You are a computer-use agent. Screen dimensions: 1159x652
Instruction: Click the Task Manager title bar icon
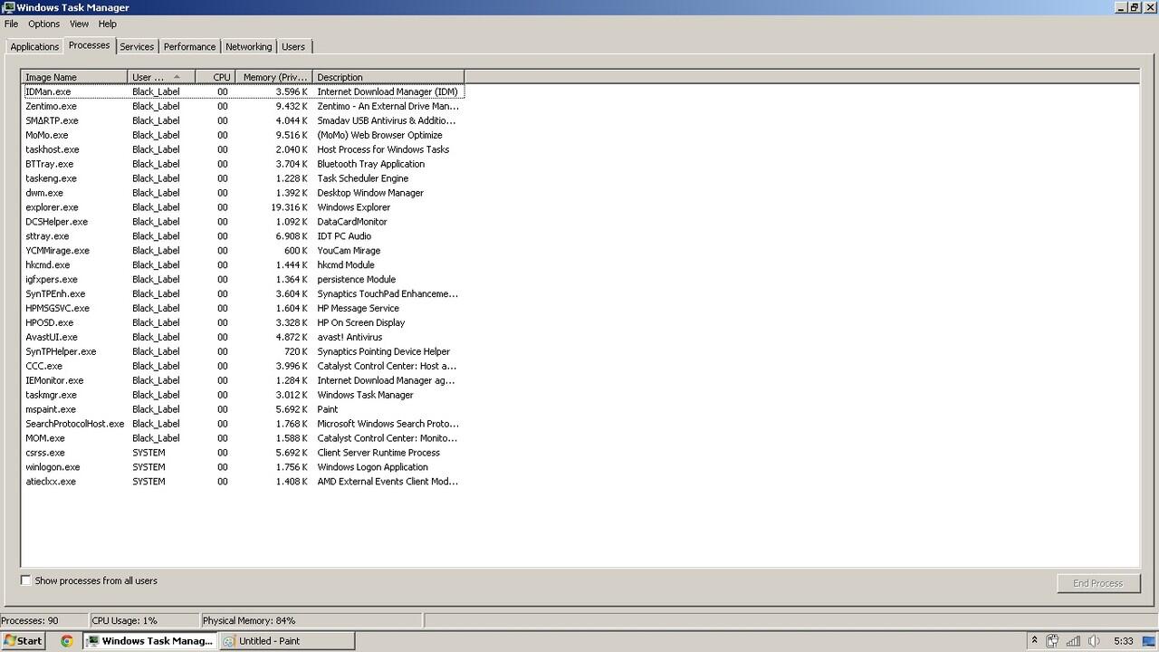click(8, 7)
